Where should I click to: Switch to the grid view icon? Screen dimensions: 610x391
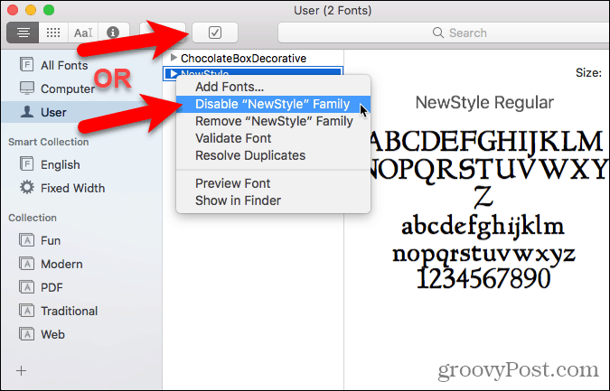pyautogui.click(x=53, y=33)
